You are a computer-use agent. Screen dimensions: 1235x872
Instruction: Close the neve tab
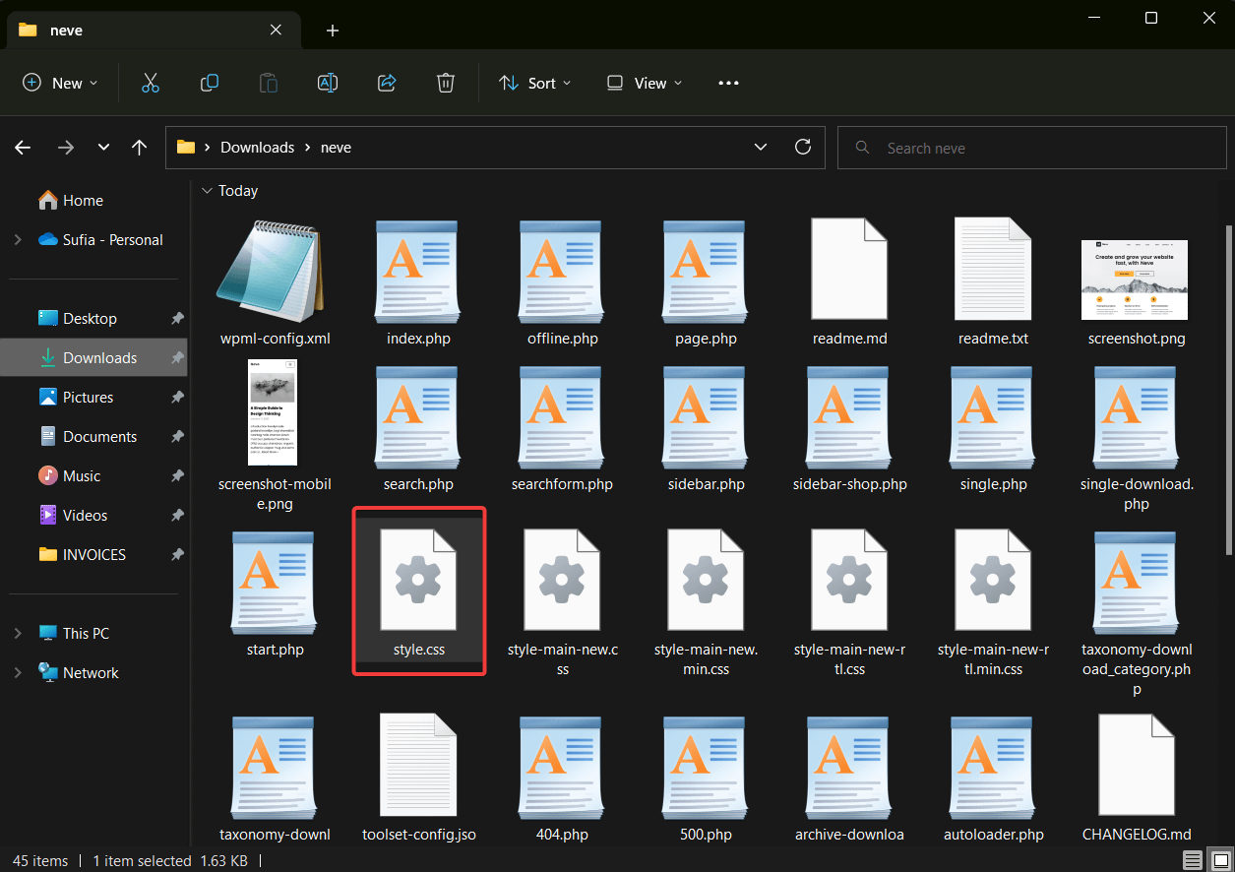(x=276, y=31)
